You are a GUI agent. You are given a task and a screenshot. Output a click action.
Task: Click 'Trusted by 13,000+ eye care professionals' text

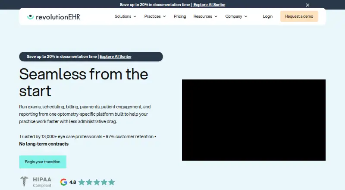61,136
